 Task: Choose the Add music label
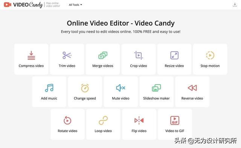49,98
